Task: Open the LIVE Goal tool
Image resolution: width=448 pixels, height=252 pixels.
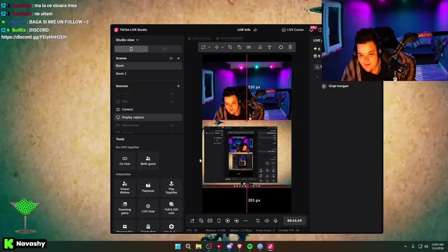Action: [x=148, y=208]
